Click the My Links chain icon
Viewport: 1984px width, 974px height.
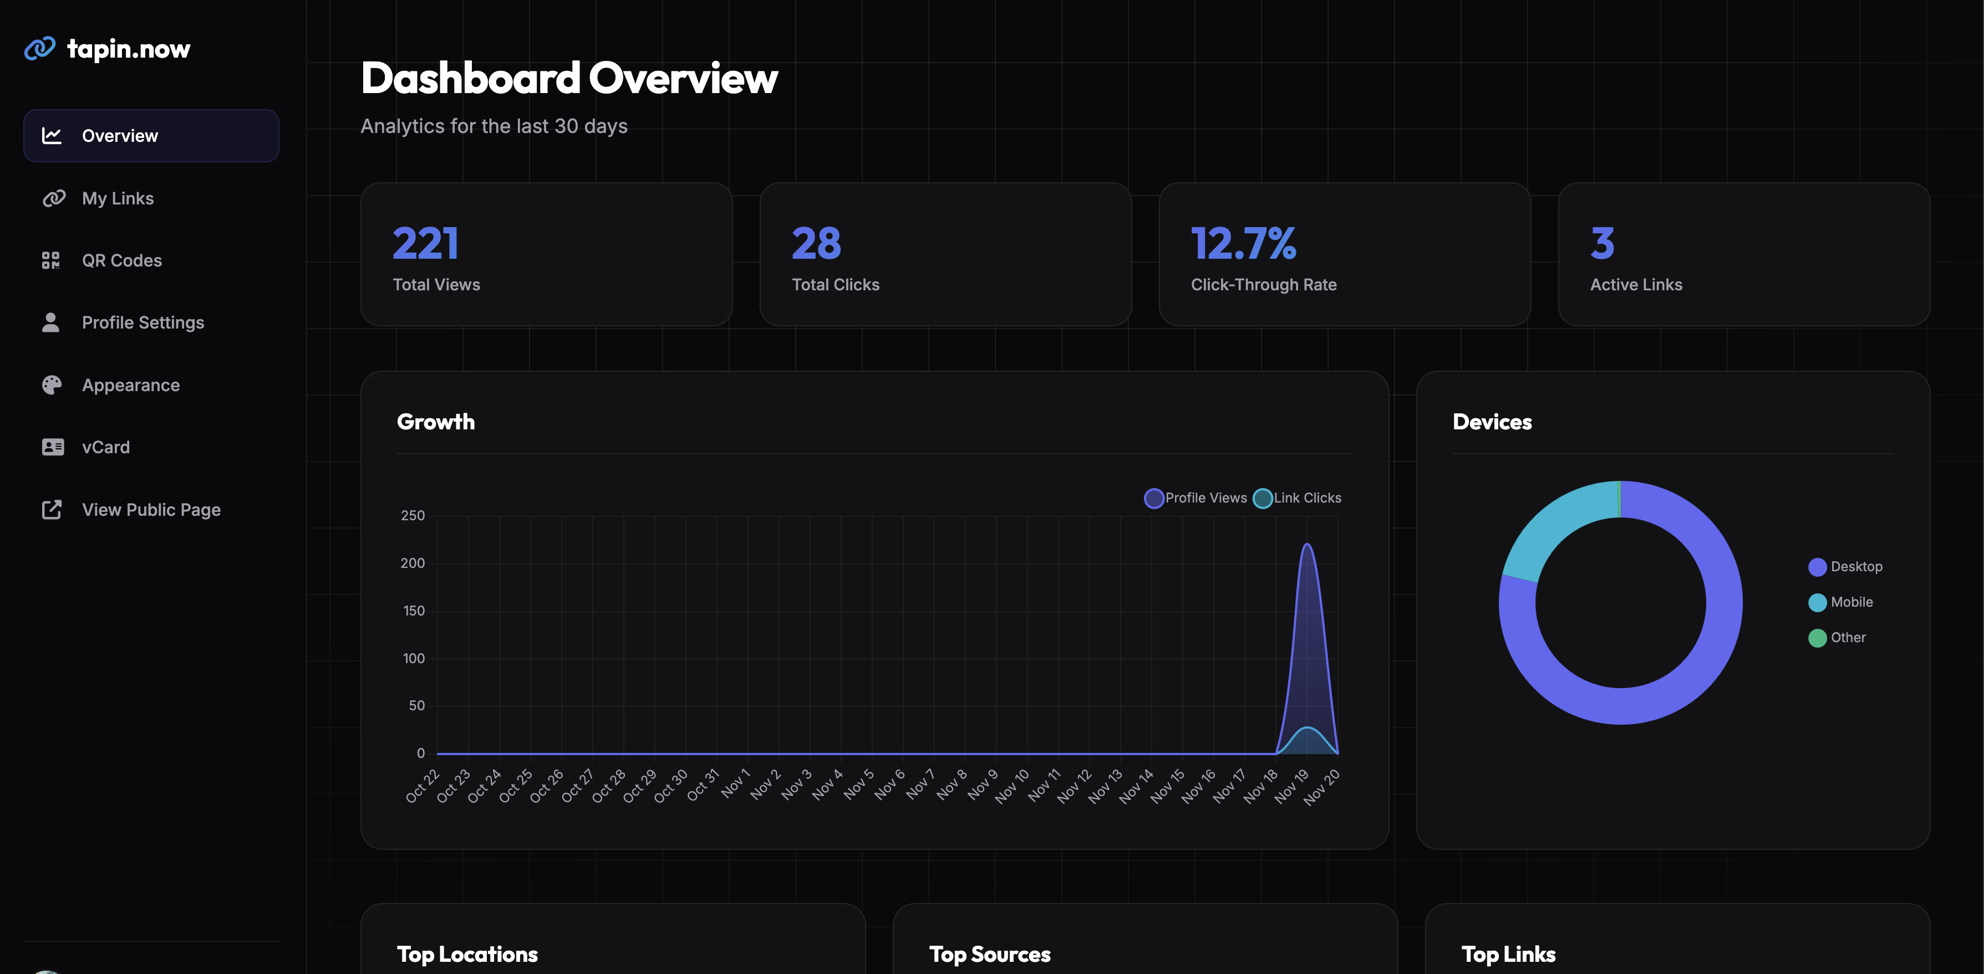53,198
